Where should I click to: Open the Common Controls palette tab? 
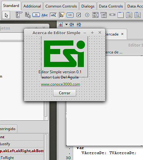[61, 6]
